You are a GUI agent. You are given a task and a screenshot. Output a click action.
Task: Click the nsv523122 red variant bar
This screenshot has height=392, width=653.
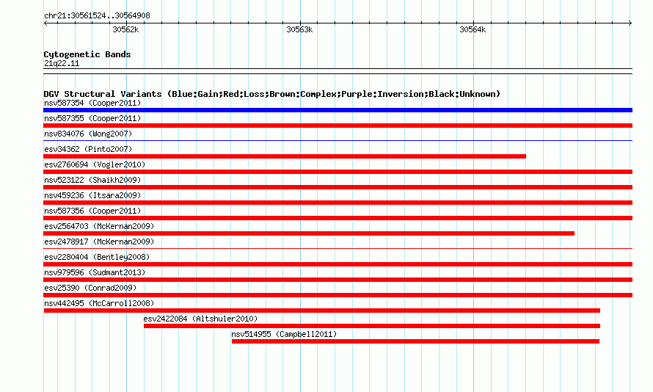[x=338, y=187]
